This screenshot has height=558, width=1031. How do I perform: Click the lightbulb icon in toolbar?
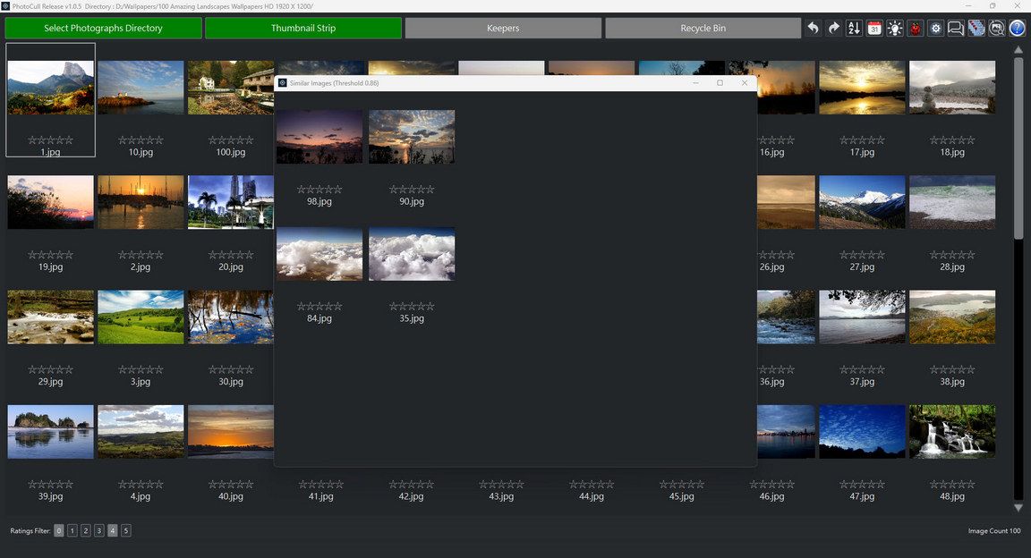tap(895, 29)
